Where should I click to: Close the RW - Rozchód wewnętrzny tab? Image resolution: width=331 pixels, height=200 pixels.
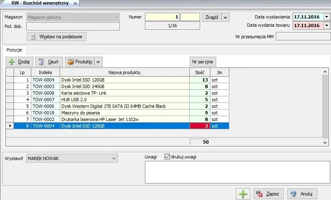(x=75, y=3)
